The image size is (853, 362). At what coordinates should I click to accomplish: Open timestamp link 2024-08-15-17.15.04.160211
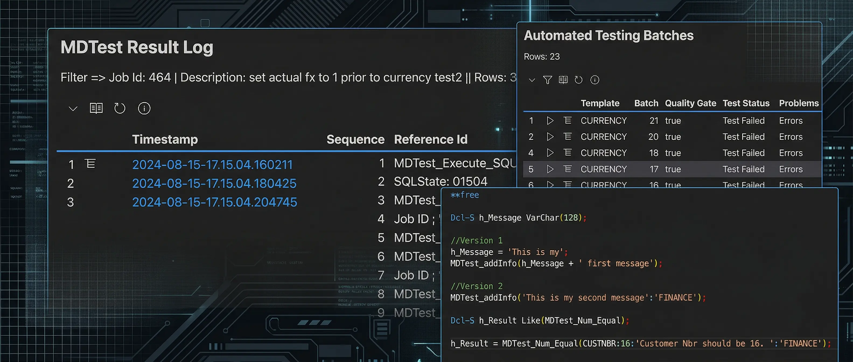[212, 165]
